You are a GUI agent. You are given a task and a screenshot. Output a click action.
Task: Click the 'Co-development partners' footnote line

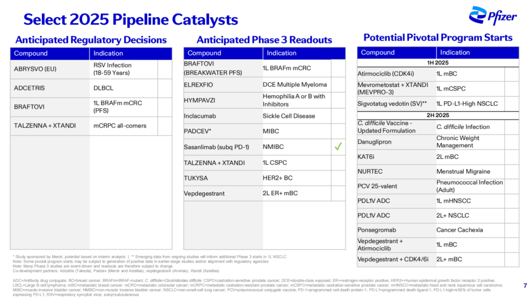pos(116,271)
